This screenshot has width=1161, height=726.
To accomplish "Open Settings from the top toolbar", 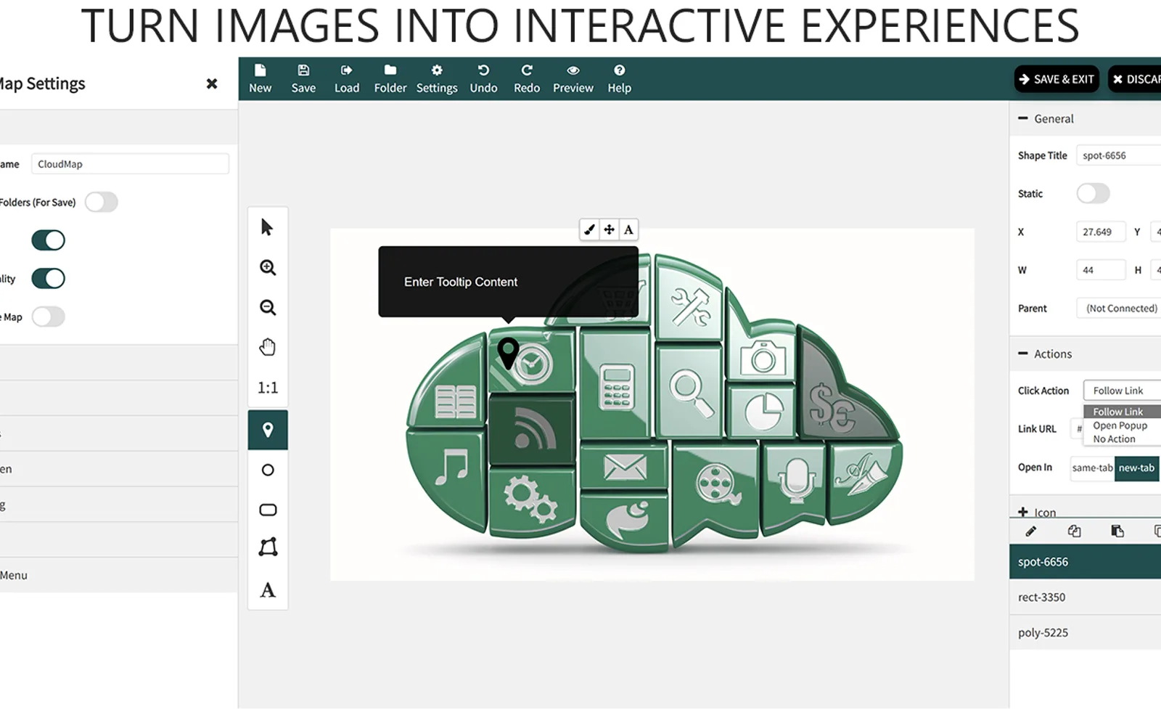I will point(437,78).
